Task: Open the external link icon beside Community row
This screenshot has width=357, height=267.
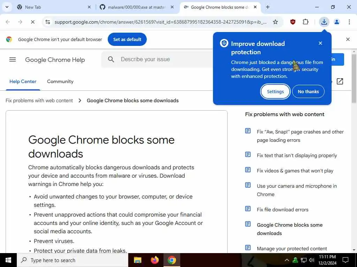Action: click(x=340, y=81)
